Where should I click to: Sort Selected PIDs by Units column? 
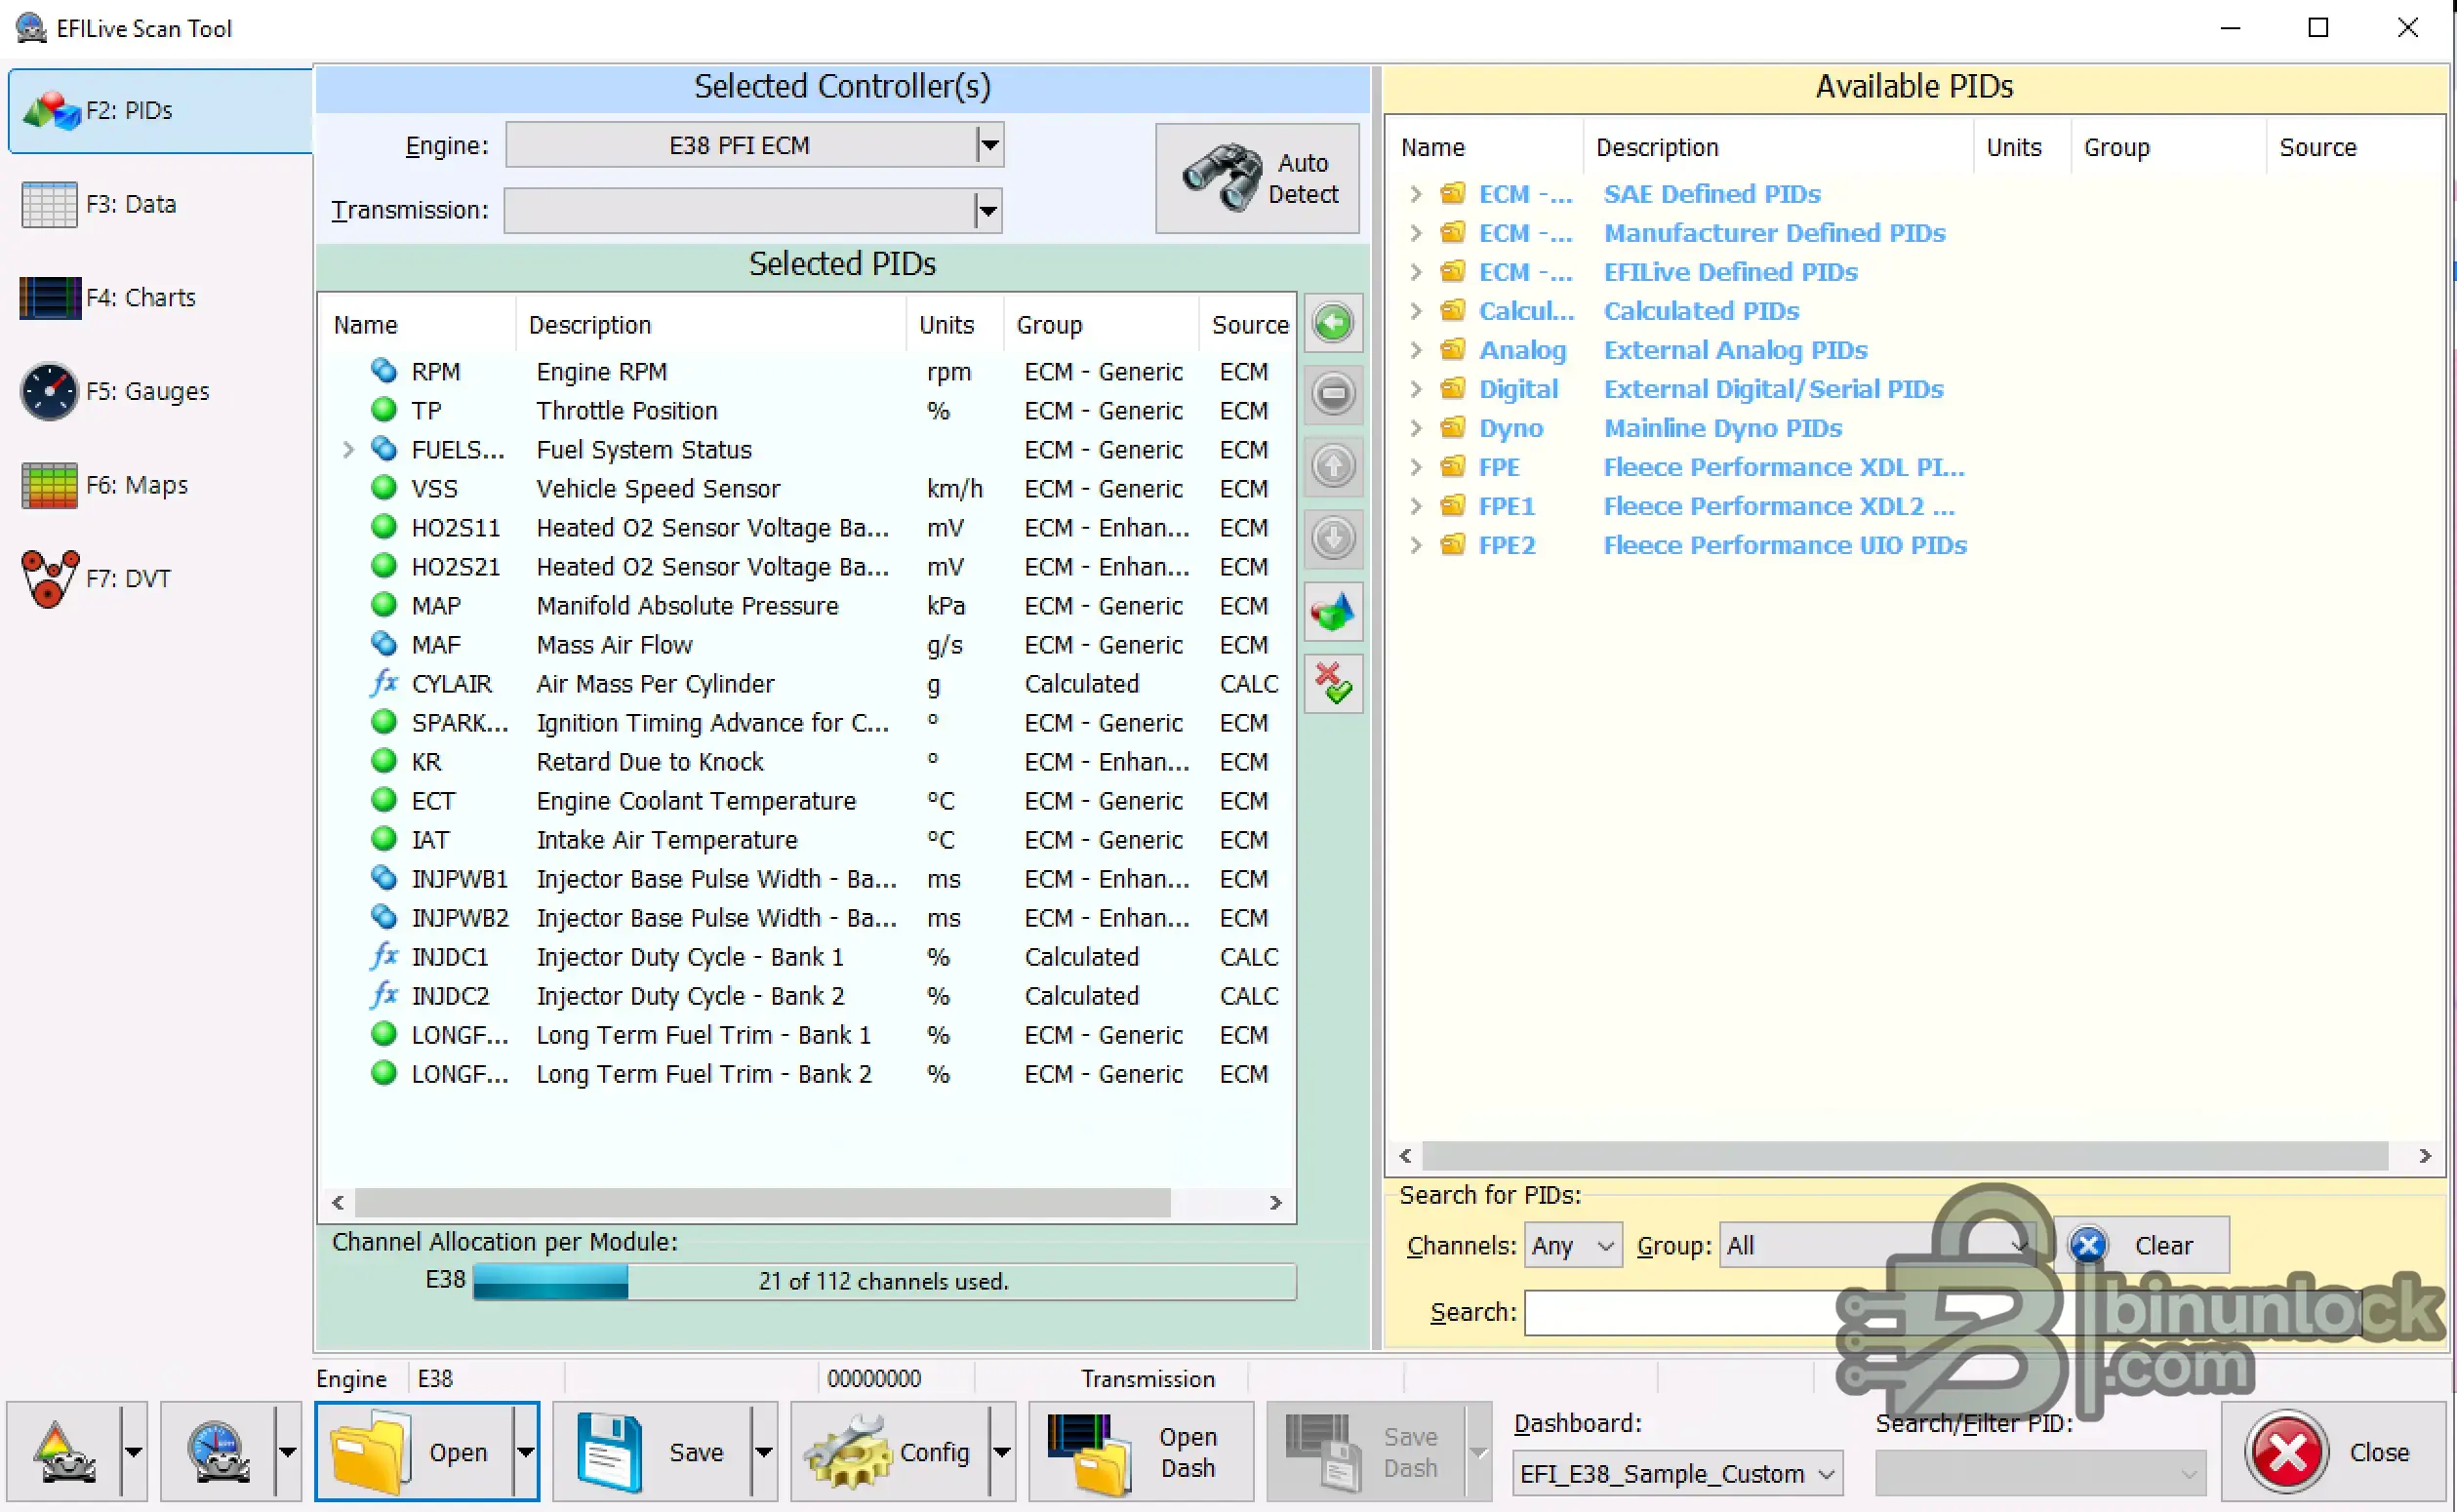pyautogui.click(x=954, y=325)
